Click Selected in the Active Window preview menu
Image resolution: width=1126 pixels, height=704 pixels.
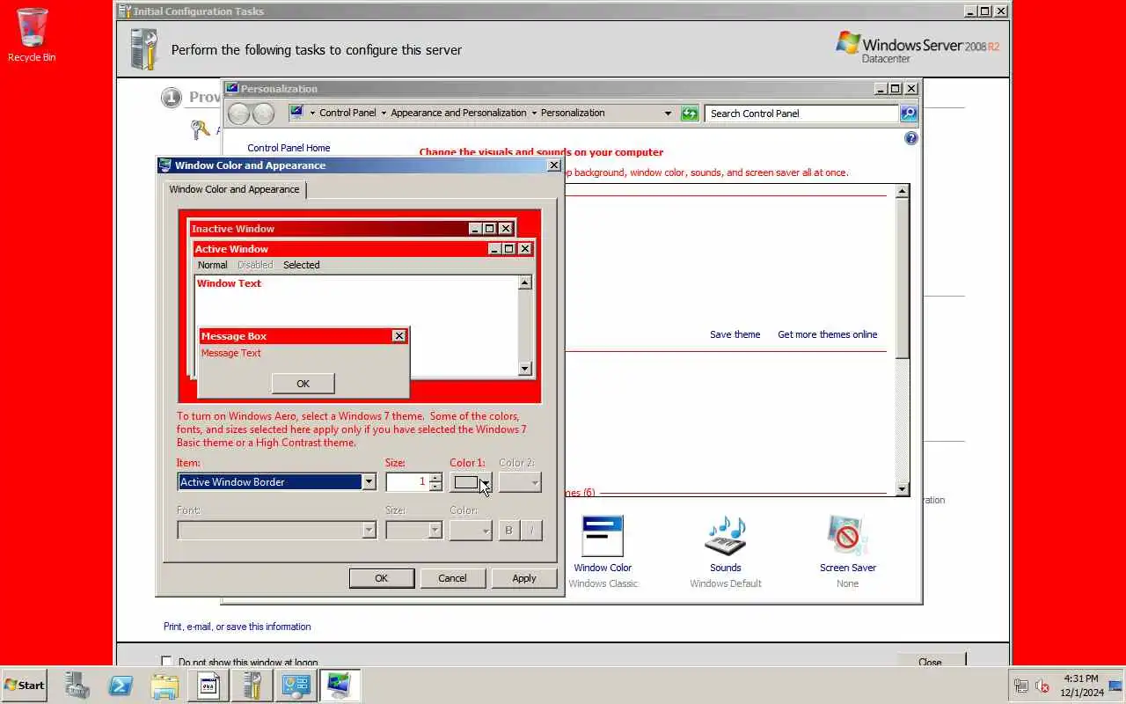point(302,265)
